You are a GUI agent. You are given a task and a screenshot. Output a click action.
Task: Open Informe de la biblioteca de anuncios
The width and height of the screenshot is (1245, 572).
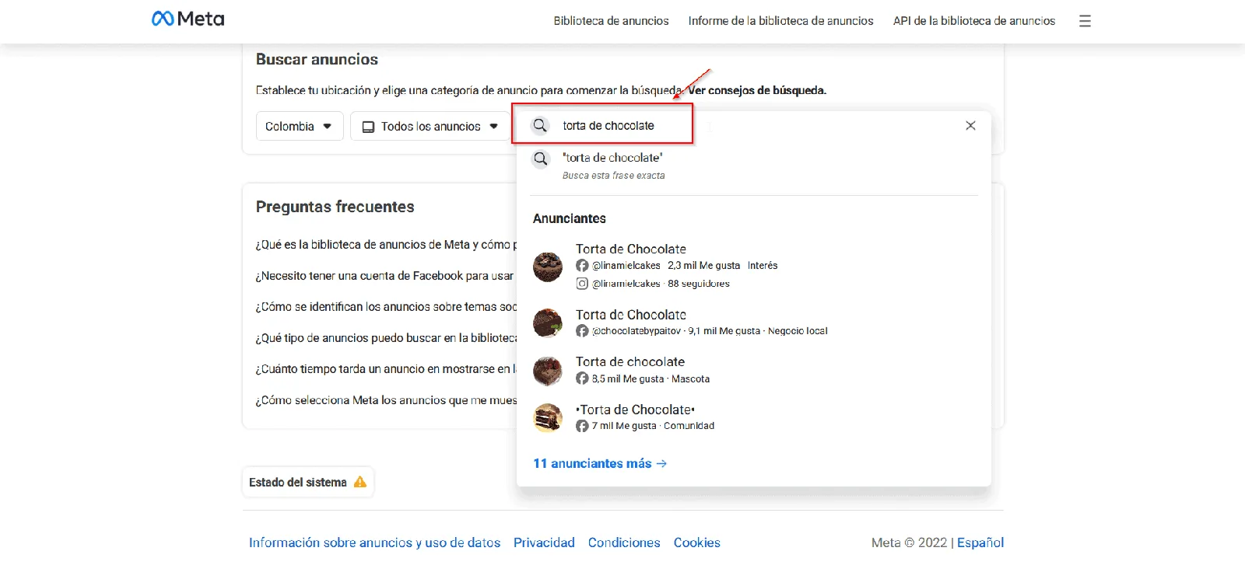780,21
